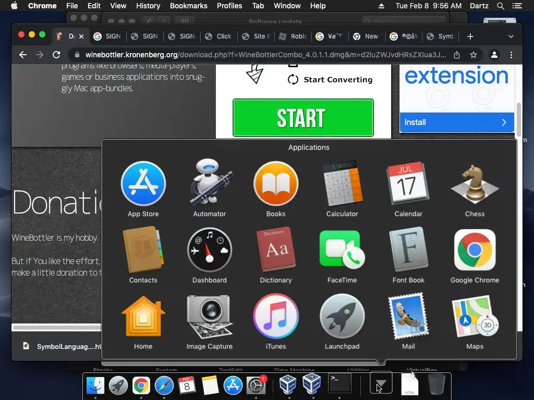Click Chrome icon in the Dock

click(141, 385)
